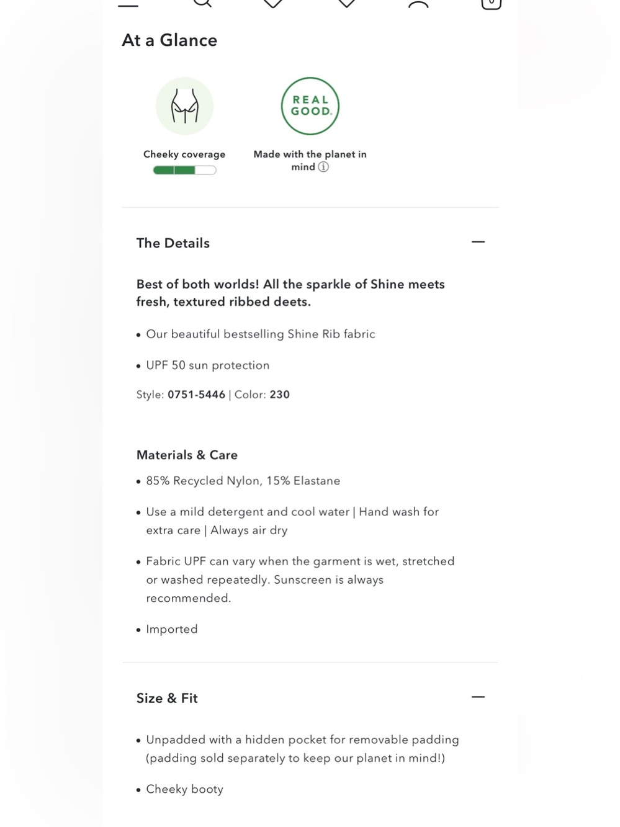The height and width of the screenshot is (827, 620).
Task: Click the Cheeky coverage label
Action: point(184,154)
